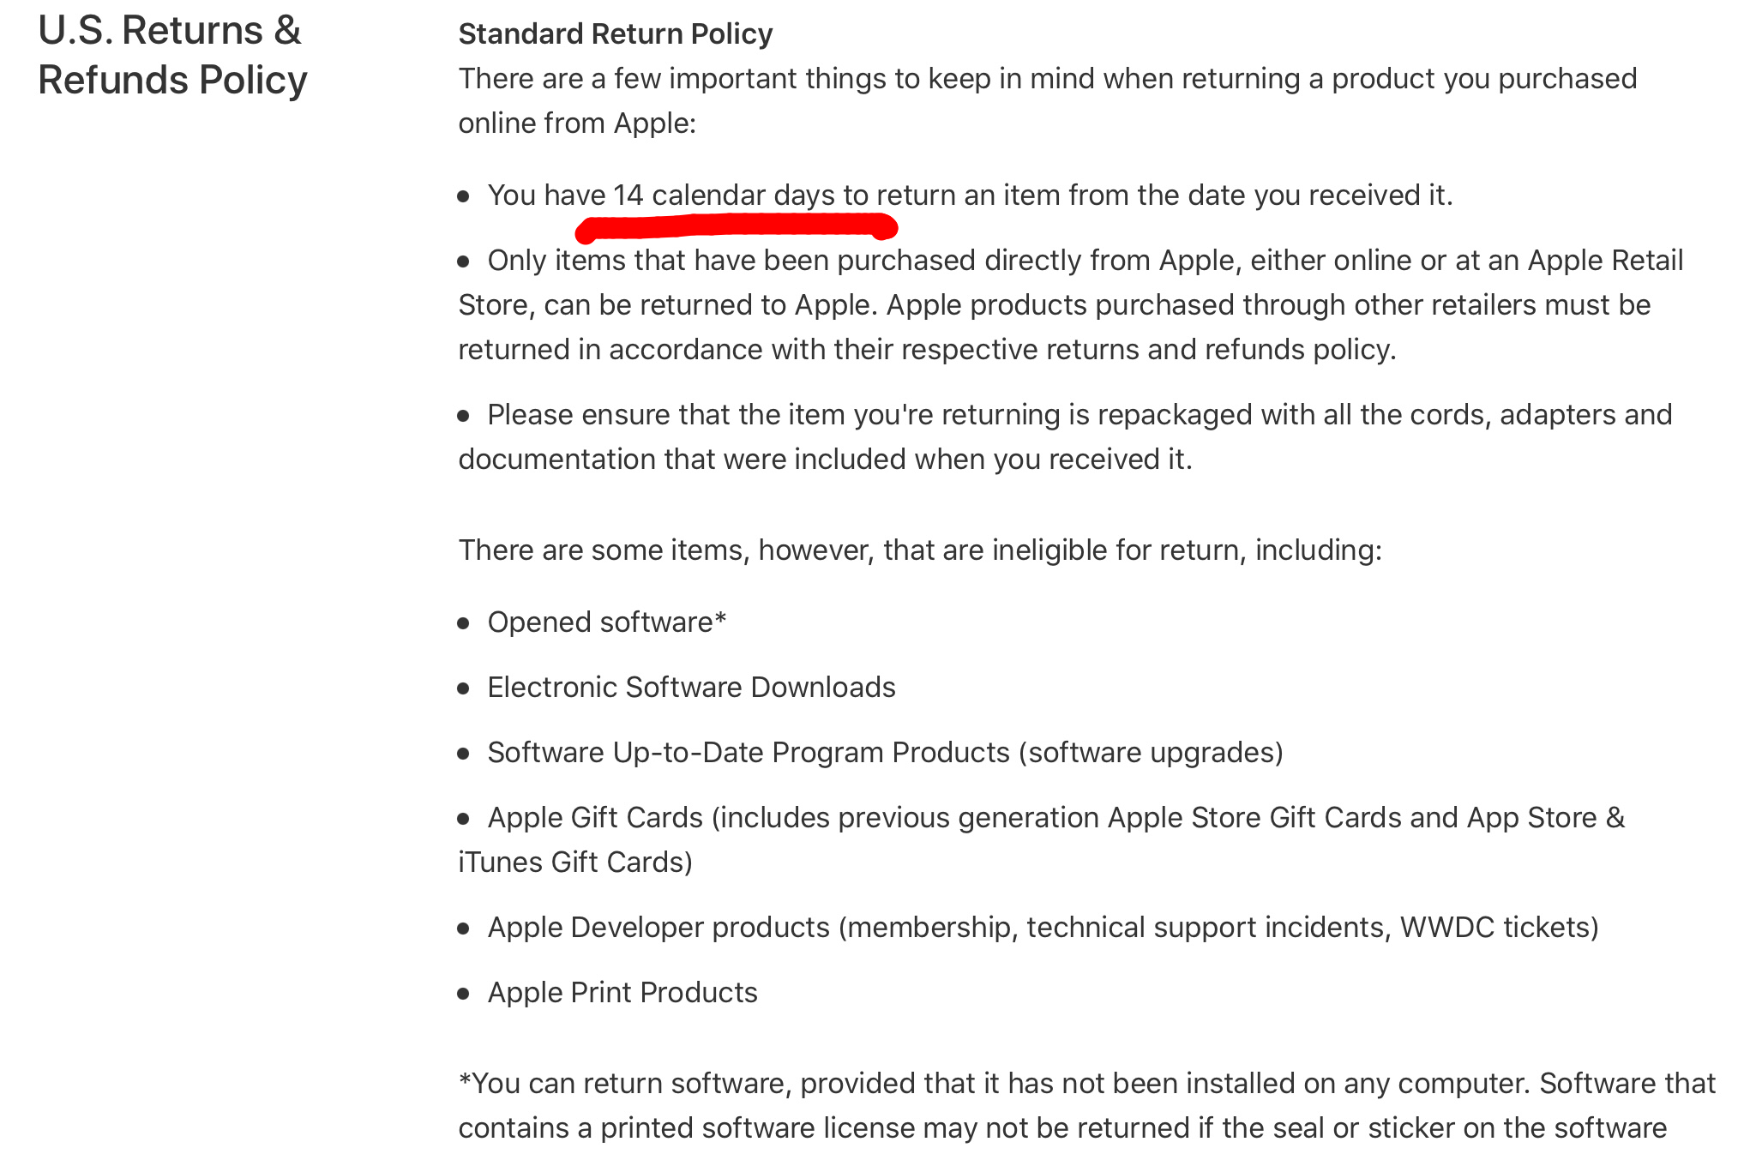Select the bullet before 'You have 14 calendar days'
This screenshot has height=1154, width=1756.
(x=464, y=196)
